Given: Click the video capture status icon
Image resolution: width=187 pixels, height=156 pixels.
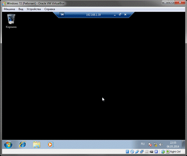Looking at the screenshot, I should [x=152, y=152].
